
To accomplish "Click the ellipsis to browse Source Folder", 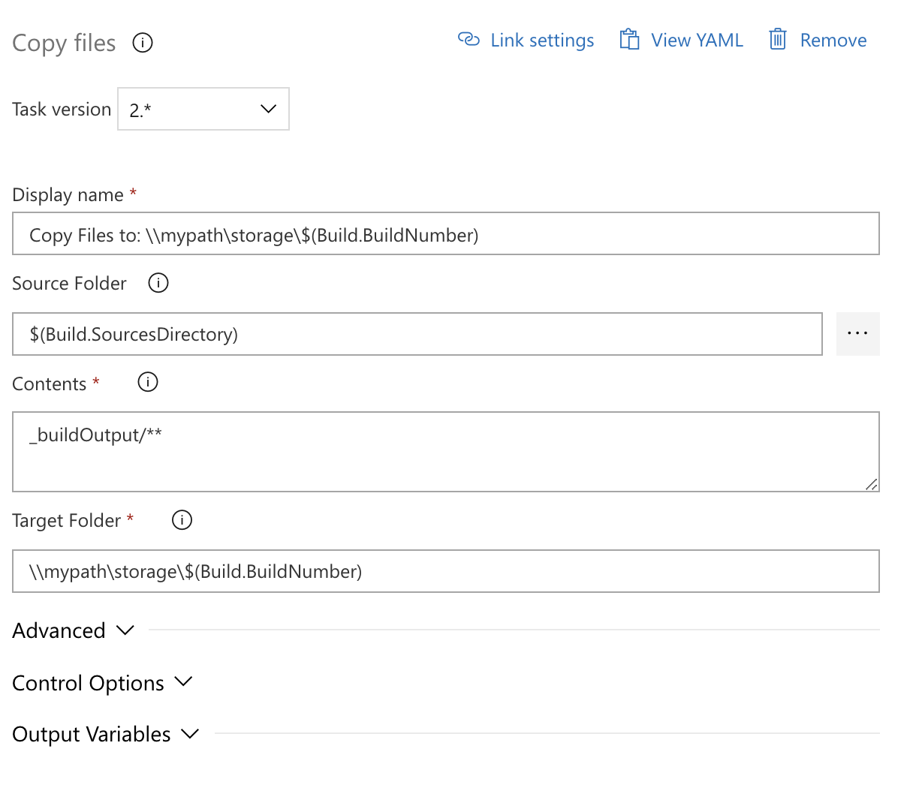I will pyautogui.click(x=857, y=333).
